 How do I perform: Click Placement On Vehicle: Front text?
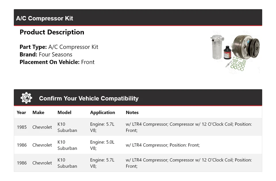[57, 62]
